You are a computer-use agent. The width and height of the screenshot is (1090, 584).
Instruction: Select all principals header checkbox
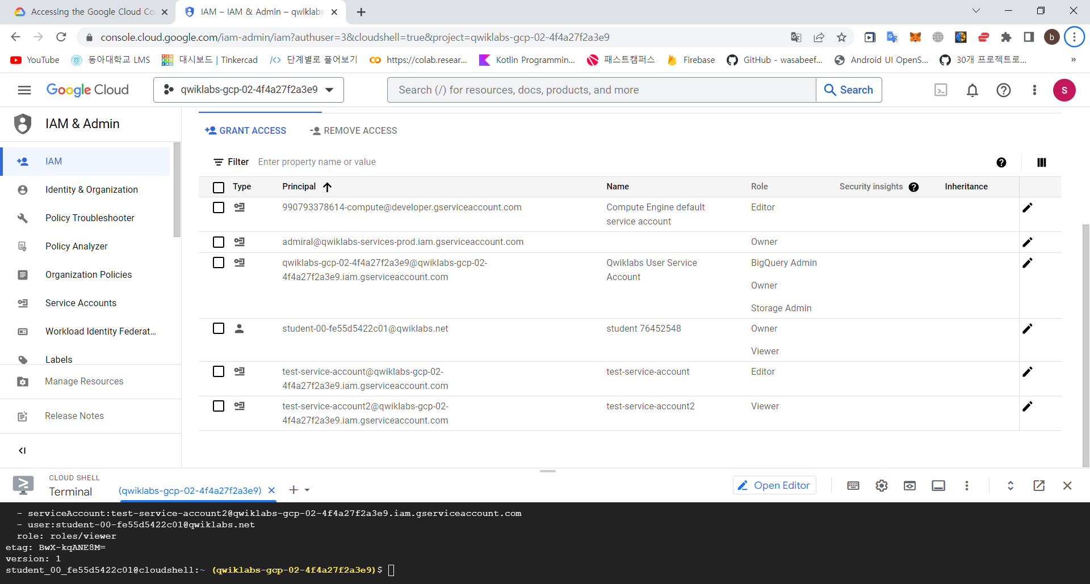(219, 187)
